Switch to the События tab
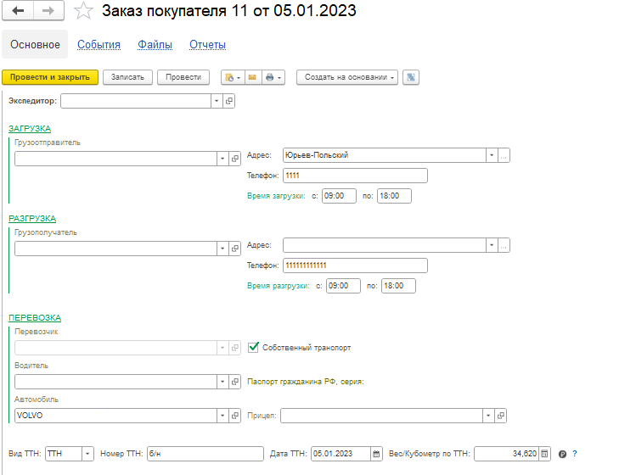Viewport: 636px width, 475px height. coord(98,45)
